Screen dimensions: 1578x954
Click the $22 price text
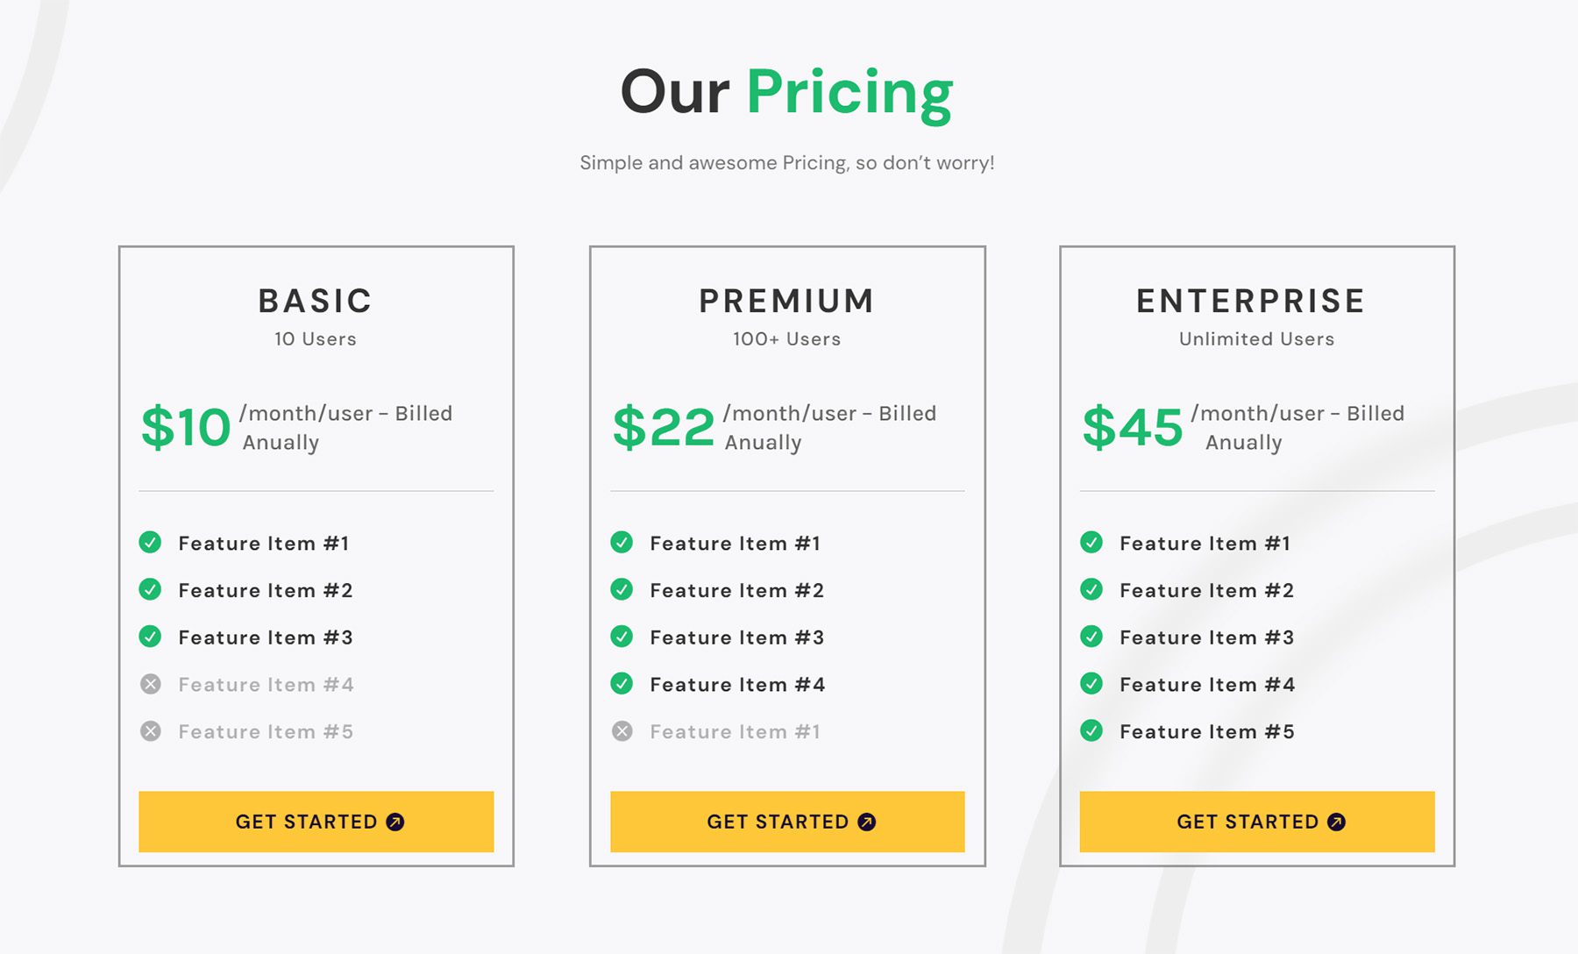tap(664, 428)
